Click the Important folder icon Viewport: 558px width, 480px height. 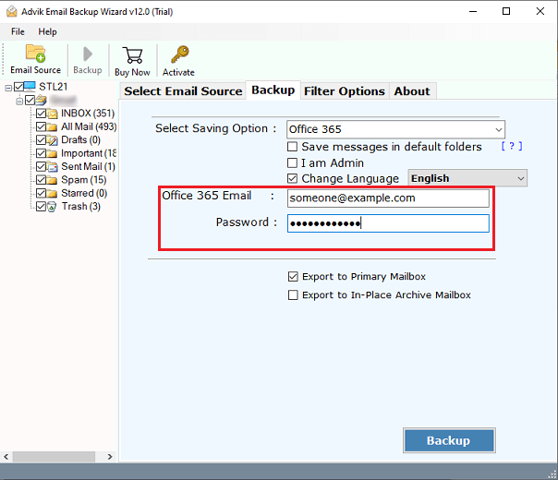[x=52, y=153]
